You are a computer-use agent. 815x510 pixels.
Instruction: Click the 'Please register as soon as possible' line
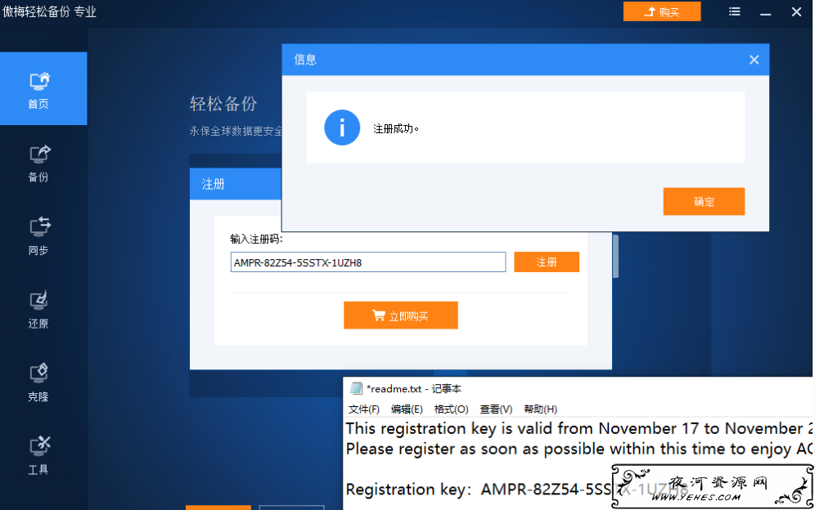coord(579,449)
